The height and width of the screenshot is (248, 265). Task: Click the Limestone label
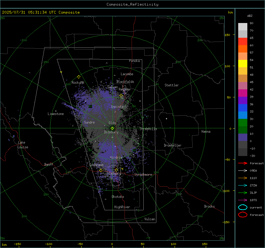click(56, 114)
